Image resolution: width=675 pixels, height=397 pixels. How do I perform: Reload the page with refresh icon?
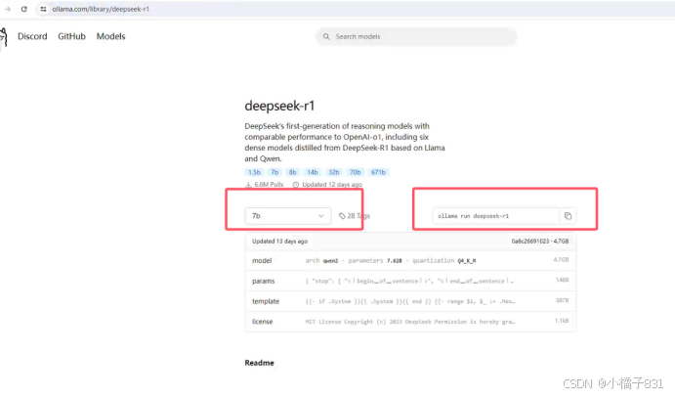click(x=24, y=9)
